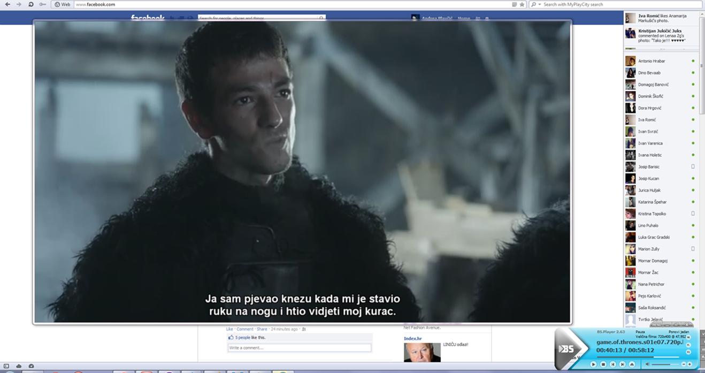Open BS.Player MENU button
705x373 pixels.
(x=657, y=325)
